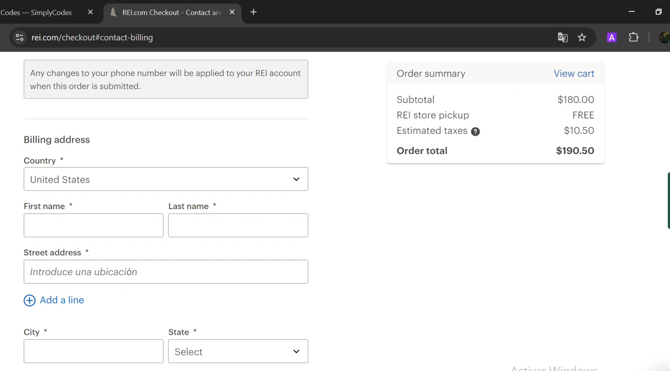Image resolution: width=670 pixels, height=371 pixels.
Task: Click the purple A extension icon
Action: pos(611,37)
